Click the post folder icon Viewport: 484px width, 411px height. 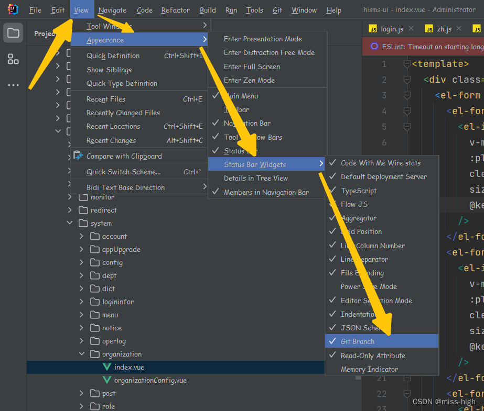[x=95, y=393]
